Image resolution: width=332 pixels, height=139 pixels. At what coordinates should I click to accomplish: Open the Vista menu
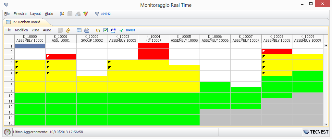(36, 30)
